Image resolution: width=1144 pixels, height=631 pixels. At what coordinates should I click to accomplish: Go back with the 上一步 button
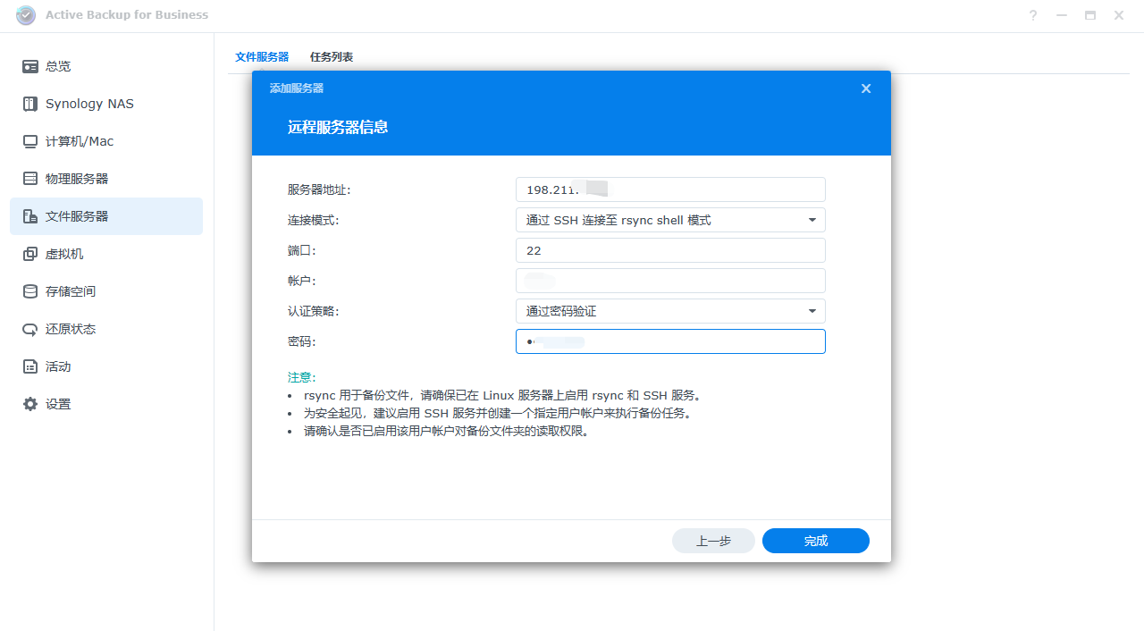coord(713,541)
